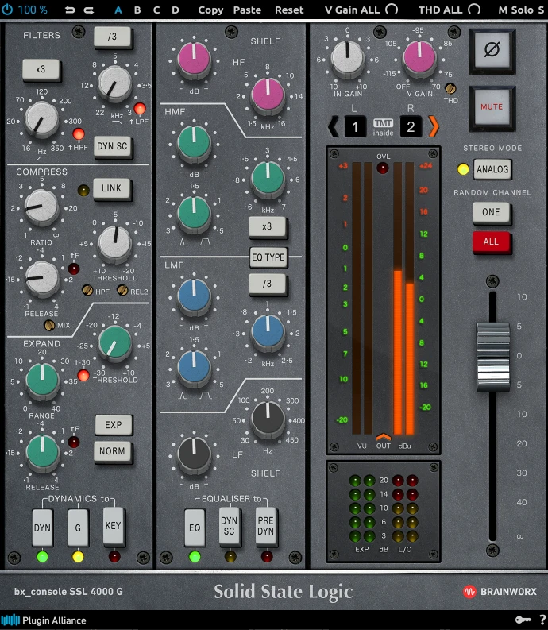Click the L channel number 1 box
The width and height of the screenshot is (548, 630).
355,127
